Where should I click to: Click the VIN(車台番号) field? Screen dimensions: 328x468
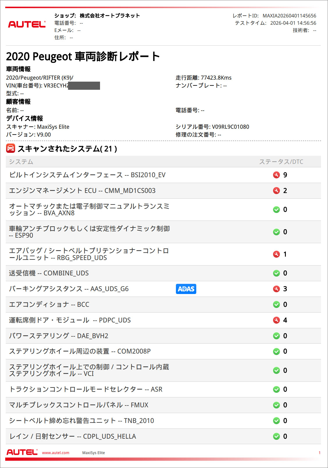(53, 86)
